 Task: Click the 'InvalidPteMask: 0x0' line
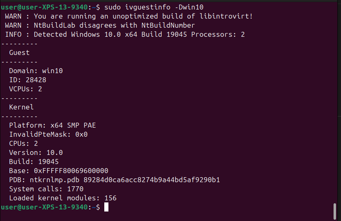click(x=48, y=134)
